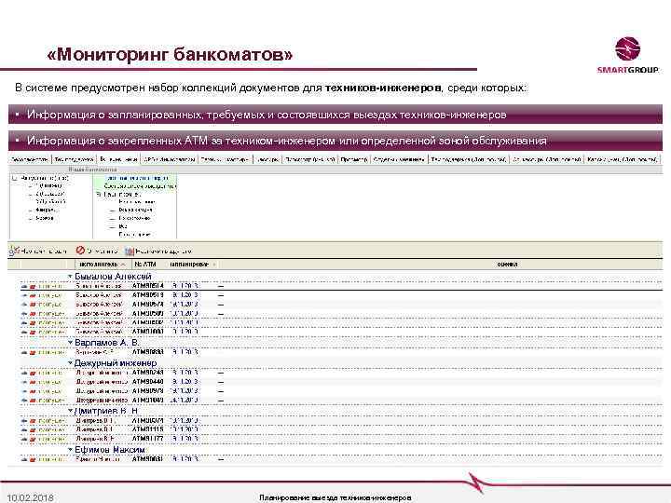Sort by the исполнитель column header
Screen dimensions: 671x503
[102, 265]
